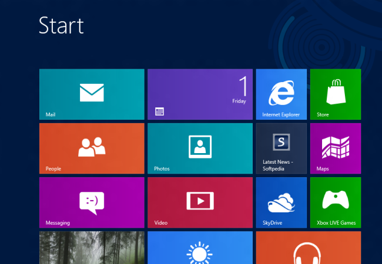This screenshot has width=382, height=264.
Task: Open the Messaging tile
Action: pyautogui.click(x=92, y=202)
